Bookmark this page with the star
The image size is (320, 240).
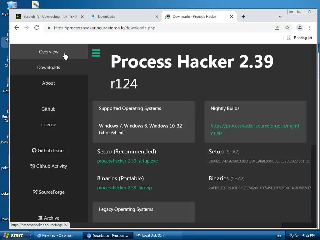click(x=287, y=27)
